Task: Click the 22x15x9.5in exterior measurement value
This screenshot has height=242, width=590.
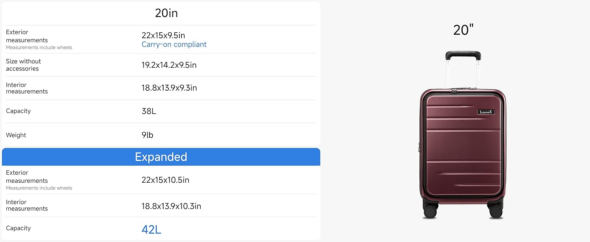Action: pyautogui.click(x=163, y=35)
